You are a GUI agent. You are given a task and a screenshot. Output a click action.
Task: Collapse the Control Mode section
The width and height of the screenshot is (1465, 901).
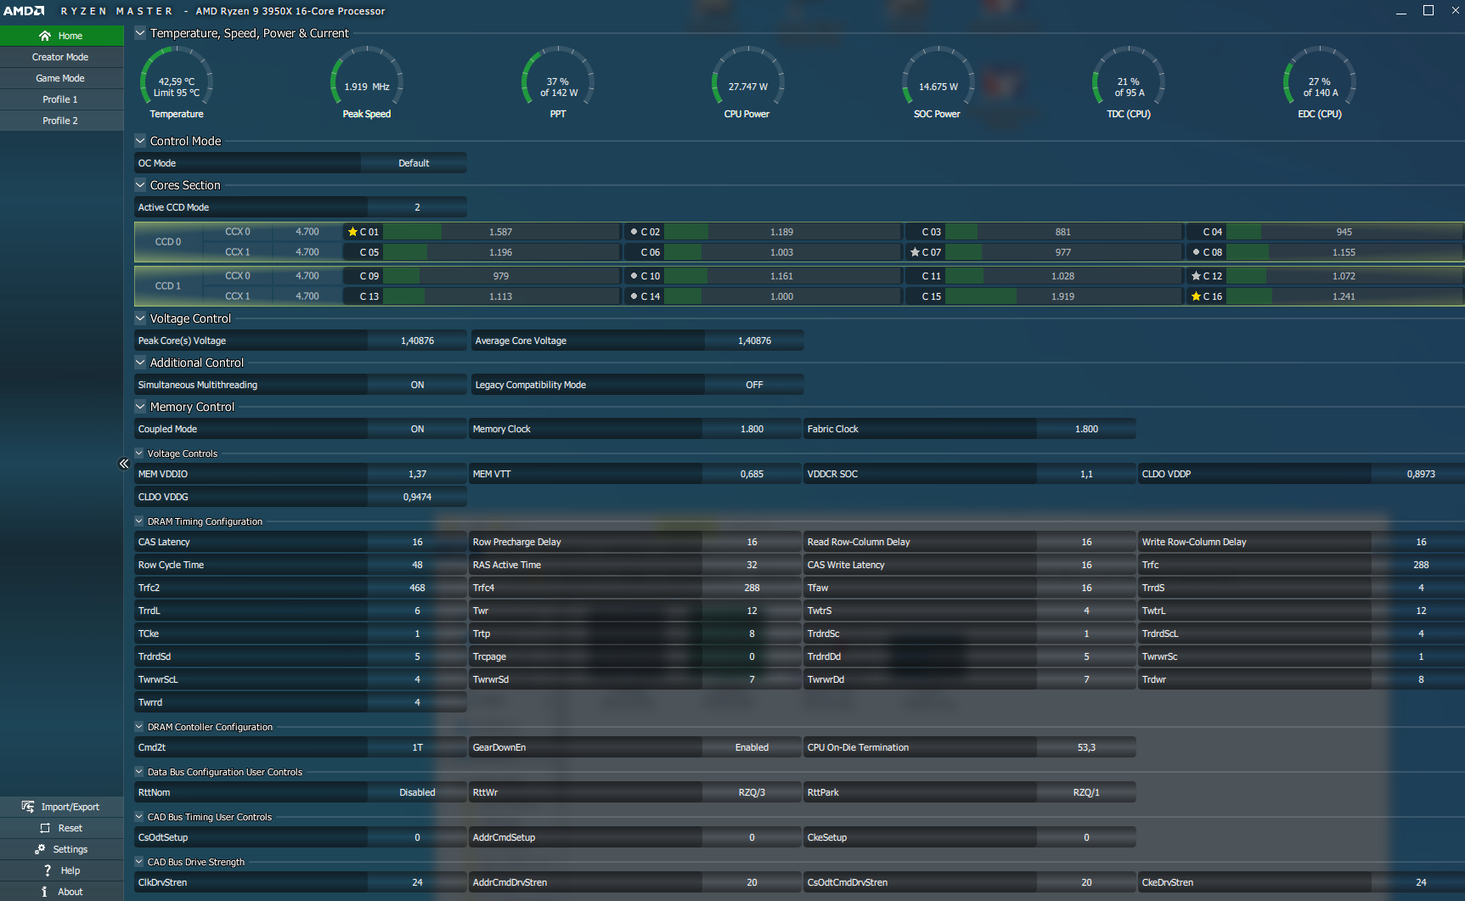[140, 141]
